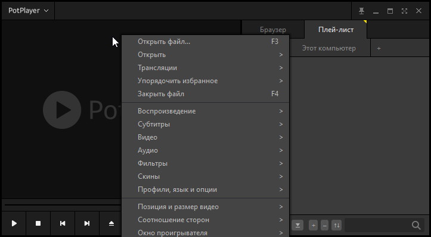The width and height of the screenshot is (431, 237).
Task: Choose Закрыть файл from the menu
Action: [205, 94]
